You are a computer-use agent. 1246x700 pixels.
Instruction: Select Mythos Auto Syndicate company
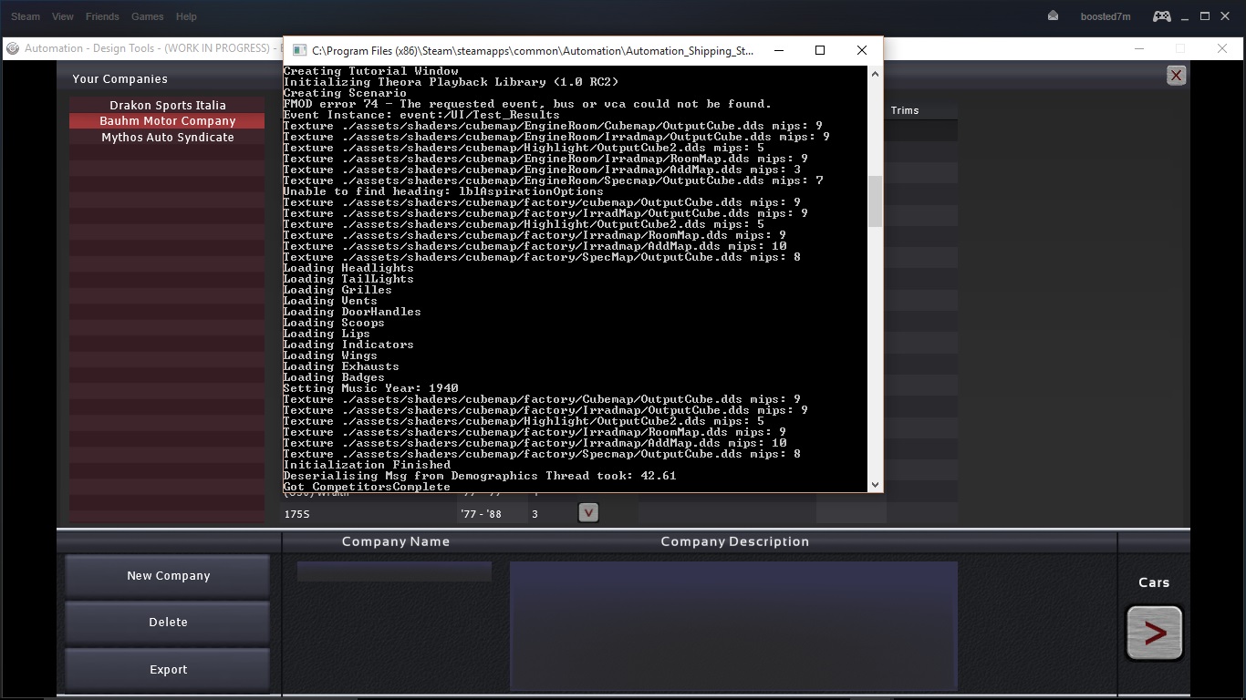pyautogui.click(x=168, y=138)
